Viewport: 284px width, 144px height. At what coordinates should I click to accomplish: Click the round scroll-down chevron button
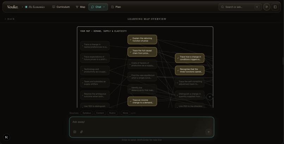pos(210,97)
